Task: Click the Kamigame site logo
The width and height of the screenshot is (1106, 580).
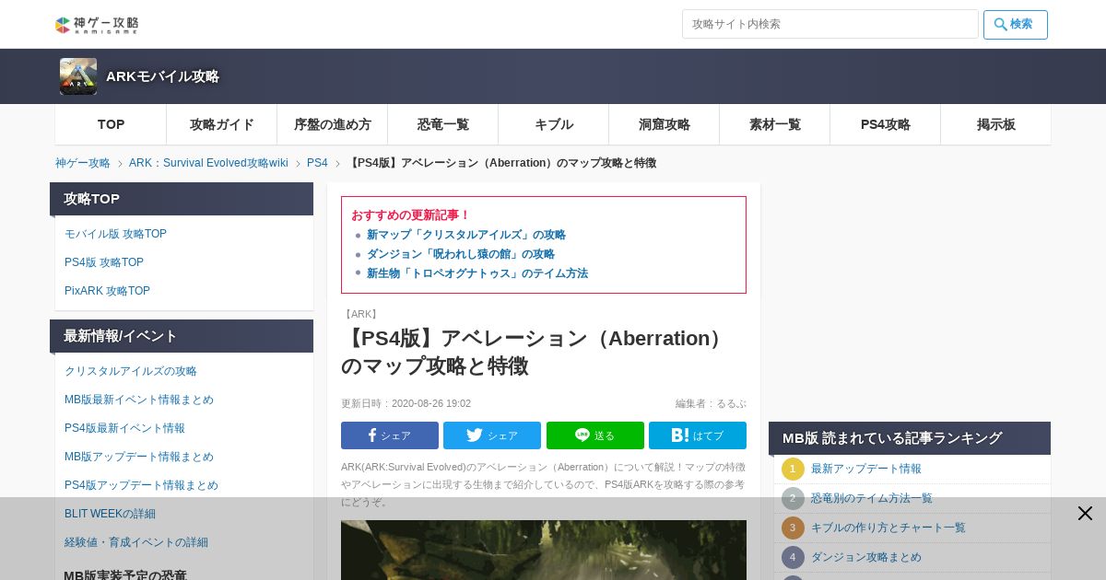Action: pos(97,25)
